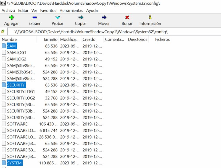Click the blue minus Extraer icon
The image size is (221, 168).
tap(35, 18)
